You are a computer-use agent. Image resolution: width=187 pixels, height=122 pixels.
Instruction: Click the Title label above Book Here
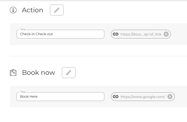(23, 92)
